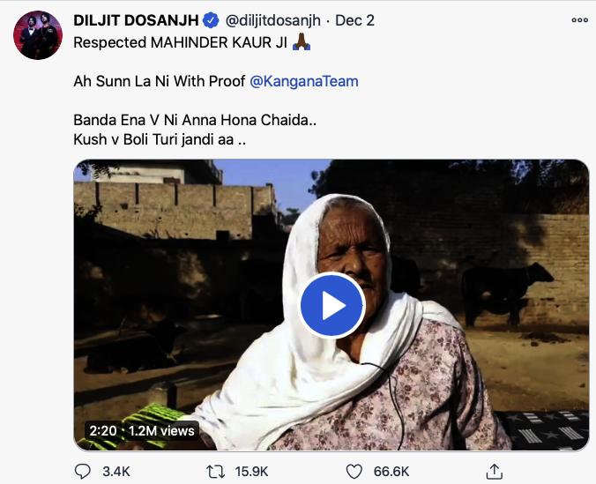
Task: Click the DILJIT DOSANJH display name
Action: tap(137, 20)
